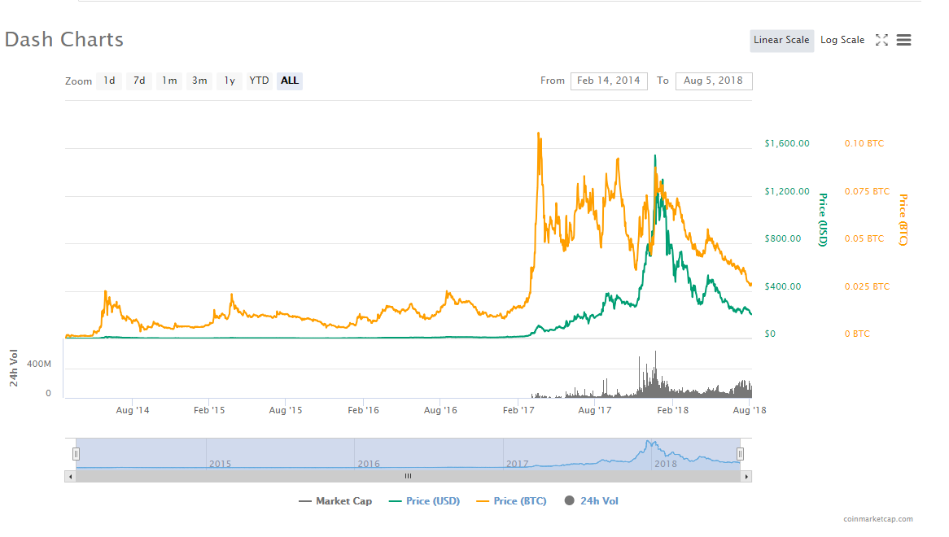Grab the left navigator range handle

coord(76,453)
